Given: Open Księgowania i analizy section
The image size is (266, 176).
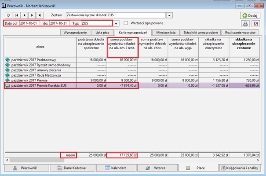Looking at the screenshot, I should 240,168.
